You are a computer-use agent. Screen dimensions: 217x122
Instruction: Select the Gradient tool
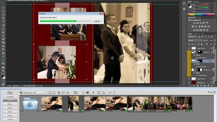click(x=3, y=43)
